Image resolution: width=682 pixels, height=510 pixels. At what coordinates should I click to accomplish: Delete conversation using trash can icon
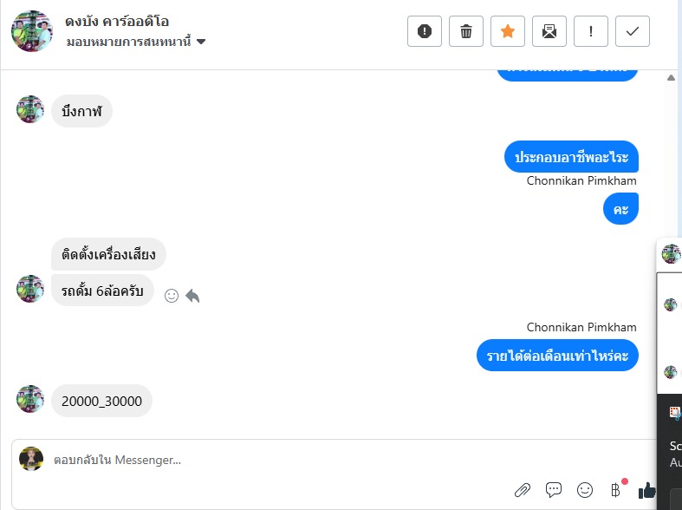coord(466,31)
